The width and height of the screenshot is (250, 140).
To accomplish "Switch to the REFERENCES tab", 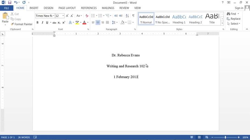I will pos(89,8).
